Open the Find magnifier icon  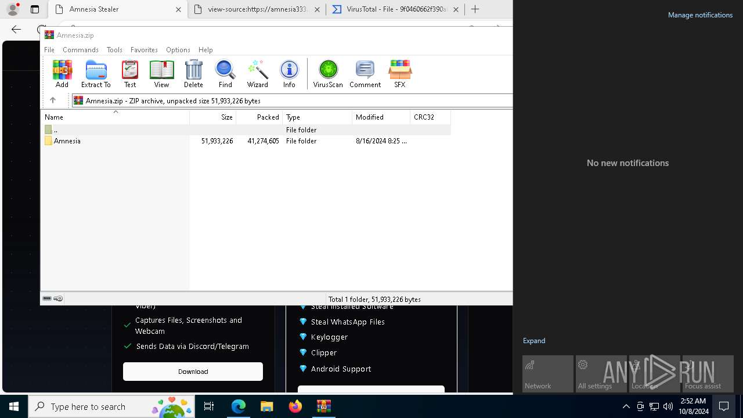[x=225, y=74]
